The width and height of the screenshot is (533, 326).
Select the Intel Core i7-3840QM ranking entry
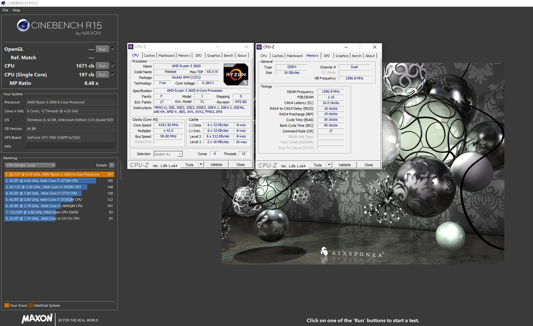tap(59, 206)
